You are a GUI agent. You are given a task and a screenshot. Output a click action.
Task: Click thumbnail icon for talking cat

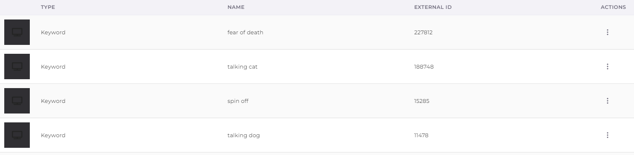click(x=17, y=66)
